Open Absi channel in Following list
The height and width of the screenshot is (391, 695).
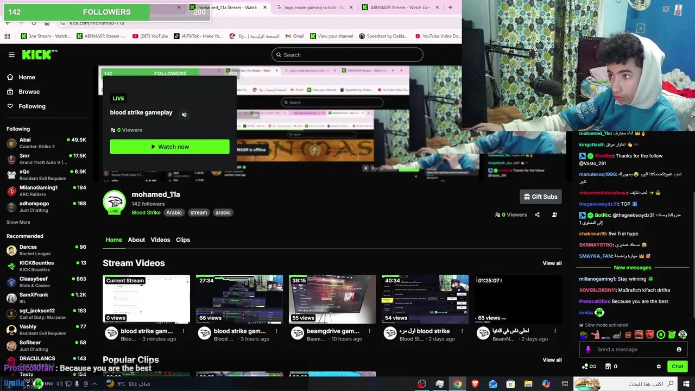coord(46,143)
